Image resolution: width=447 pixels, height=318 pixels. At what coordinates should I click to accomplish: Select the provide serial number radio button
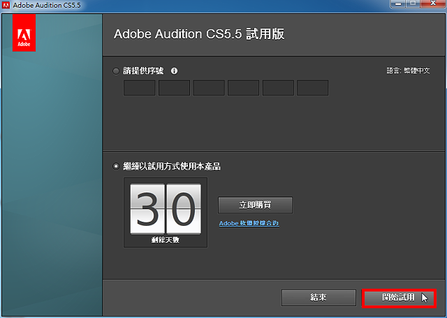116,71
